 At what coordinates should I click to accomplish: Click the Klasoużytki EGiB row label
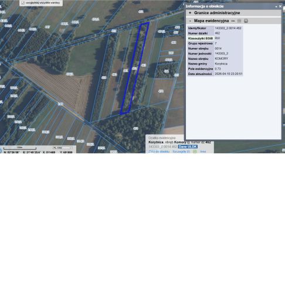200,39
